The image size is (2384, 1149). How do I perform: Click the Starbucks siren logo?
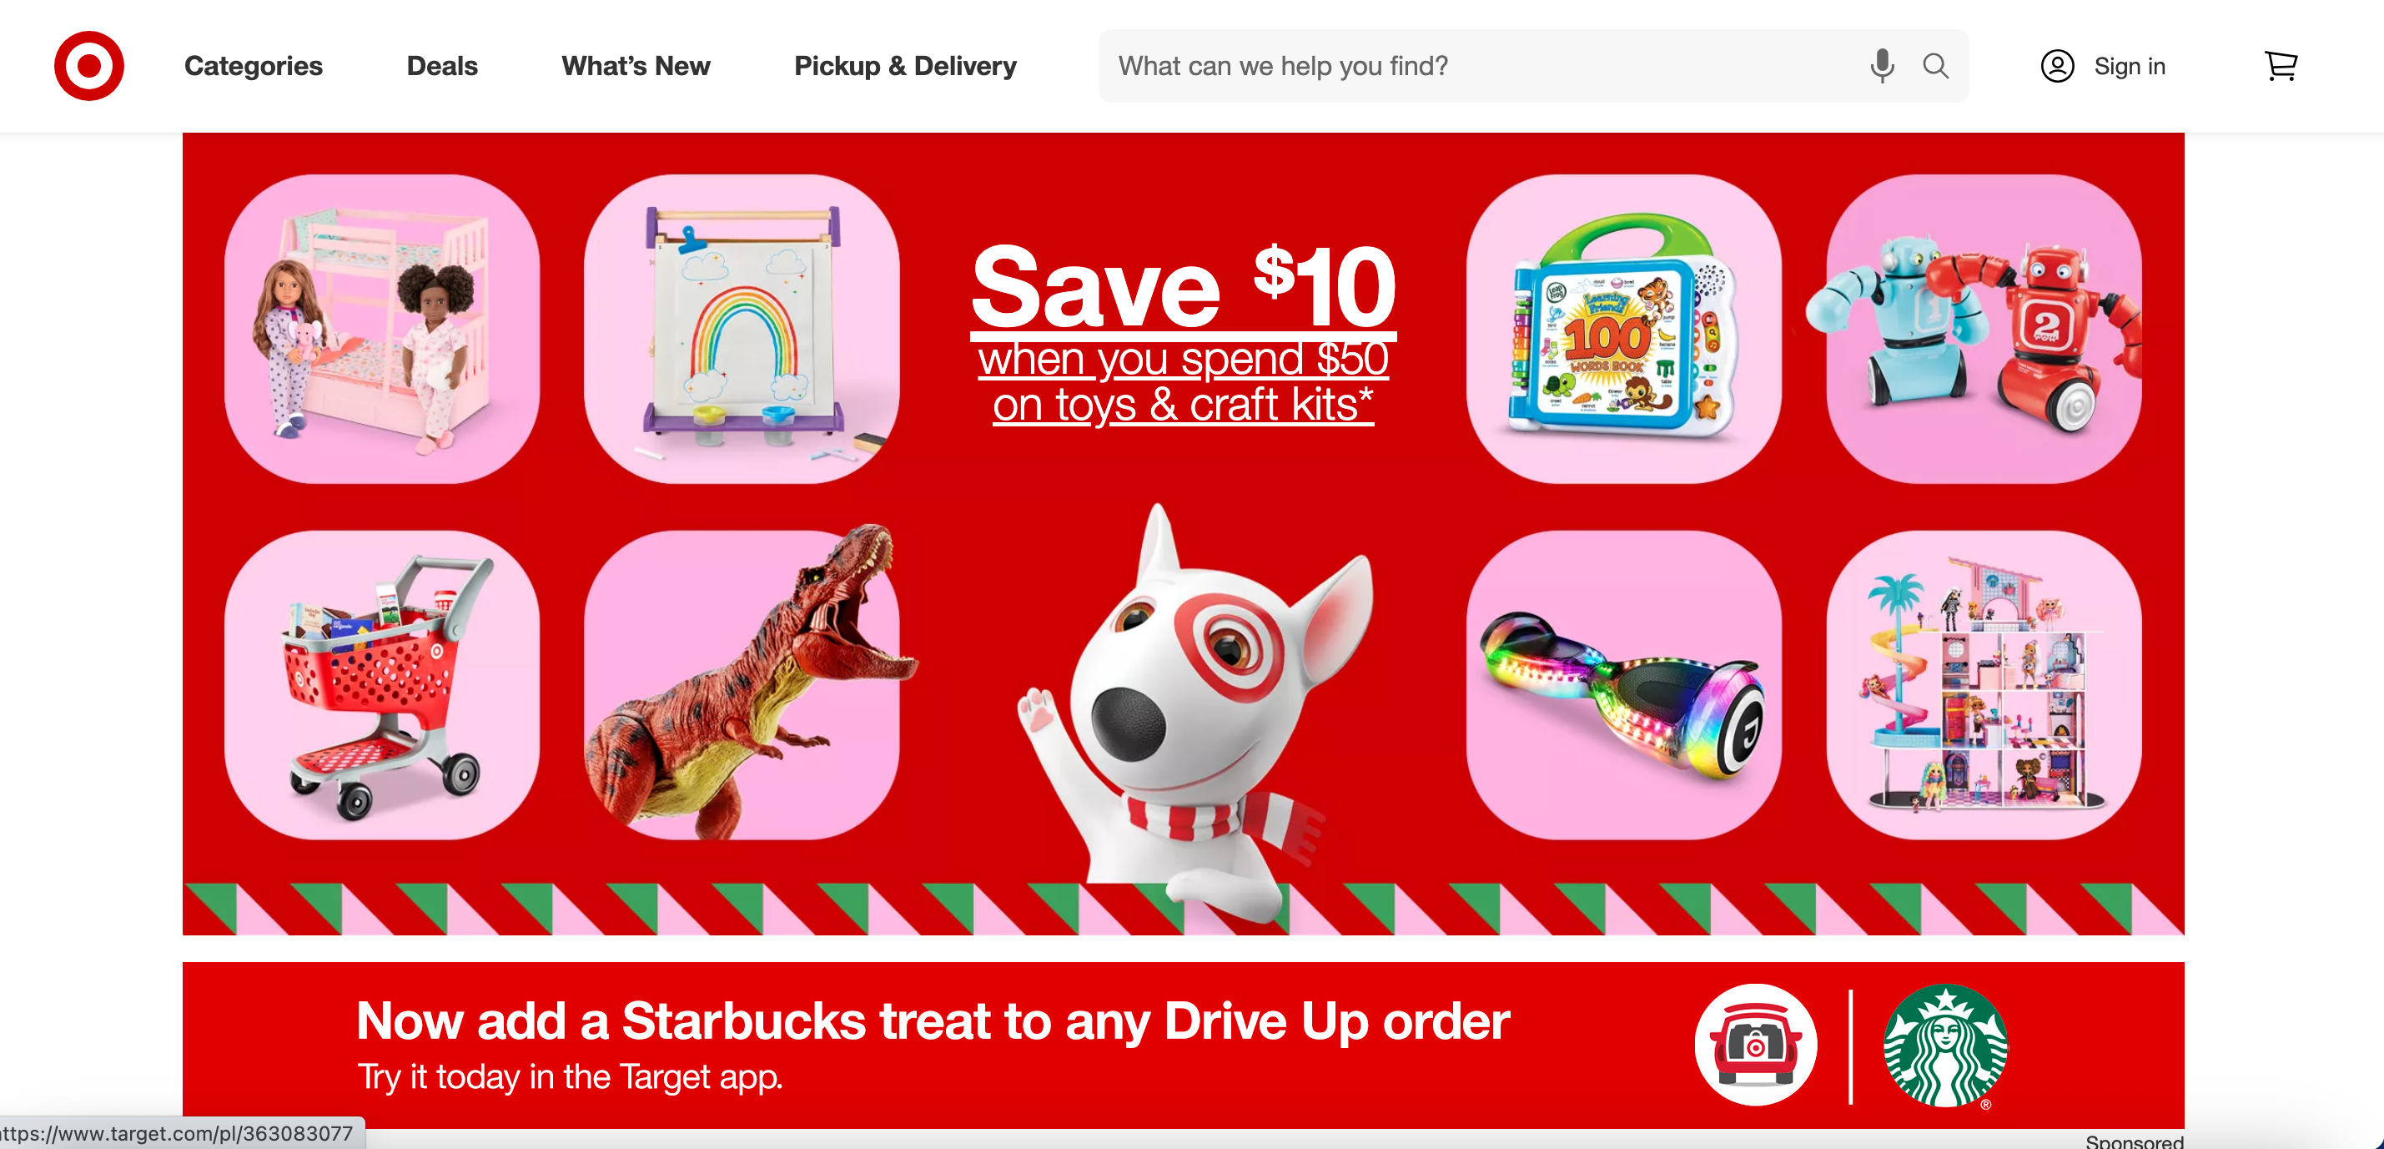(1945, 1046)
